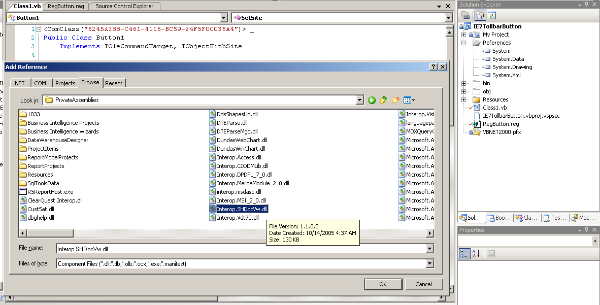Open the Views menu icon dropdown

point(409,100)
